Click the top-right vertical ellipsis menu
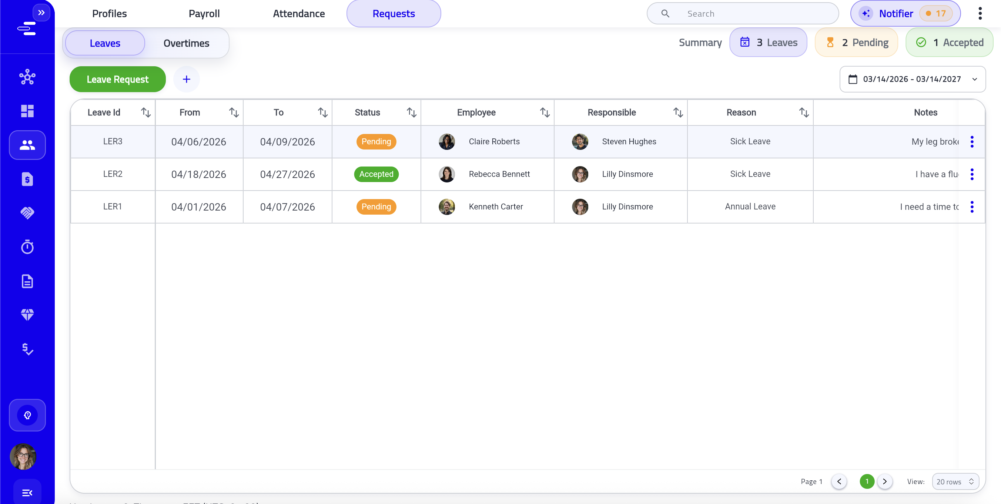Image resolution: width=1001 pixels, height=504 pixels. click(x=980, y=14)
